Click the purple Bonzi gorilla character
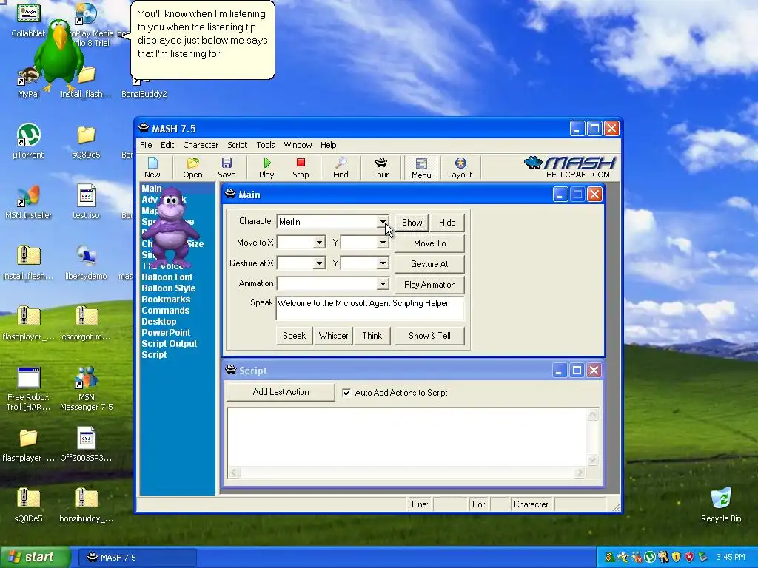 click(170, 227)
